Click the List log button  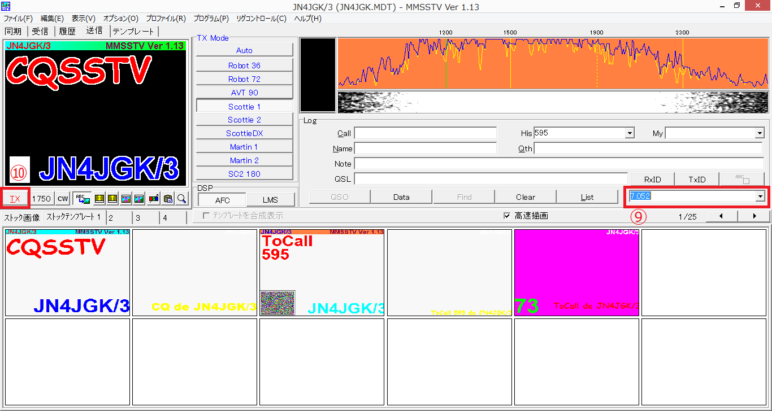[587, 197]
